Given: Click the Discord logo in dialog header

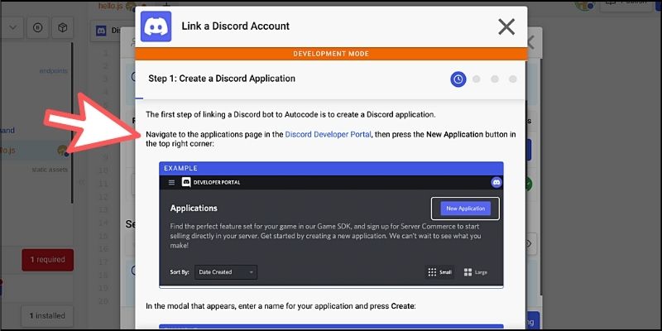Looking at the screenshot, I should (x=156, y=26).
